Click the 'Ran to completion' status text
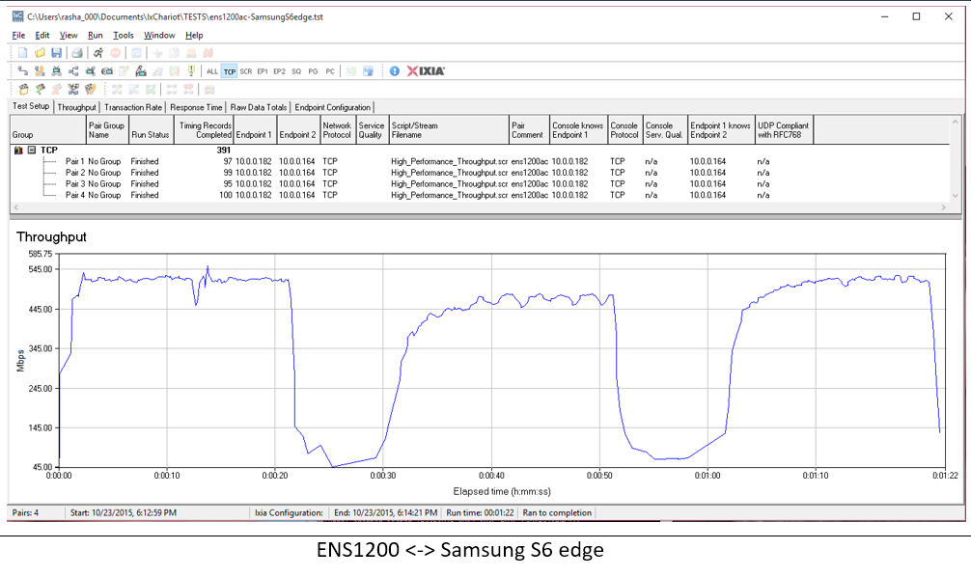971x577 pixels. (x=557, y=512)
